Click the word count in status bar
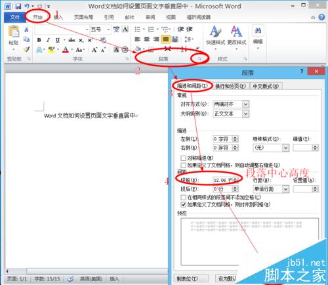 47,279
